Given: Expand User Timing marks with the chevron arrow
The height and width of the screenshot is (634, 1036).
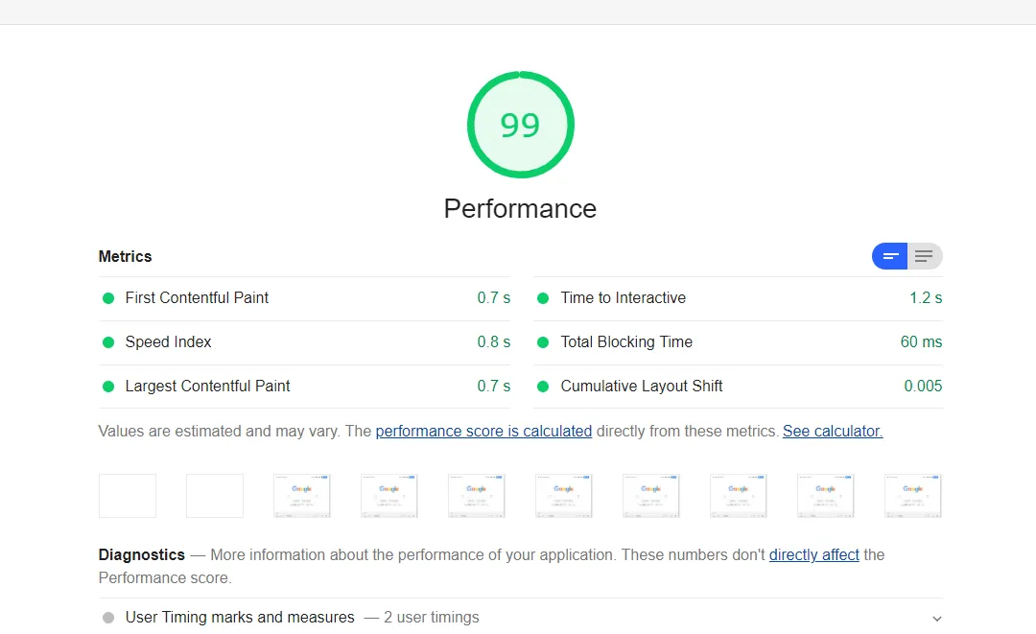Looking at the screenshot, I should [936, 619].
